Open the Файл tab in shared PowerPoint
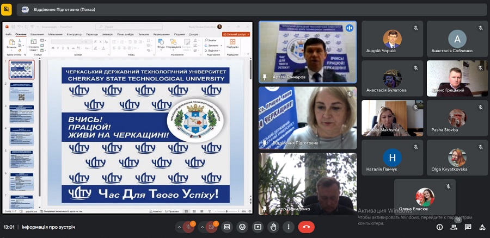Image resolution: width=490 pixels, height=238 pixels. click(8, 34)
